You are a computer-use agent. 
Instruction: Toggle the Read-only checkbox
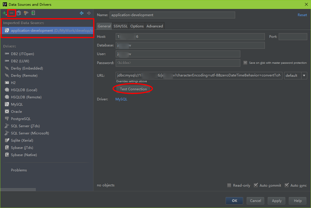(x=229, y=185)
